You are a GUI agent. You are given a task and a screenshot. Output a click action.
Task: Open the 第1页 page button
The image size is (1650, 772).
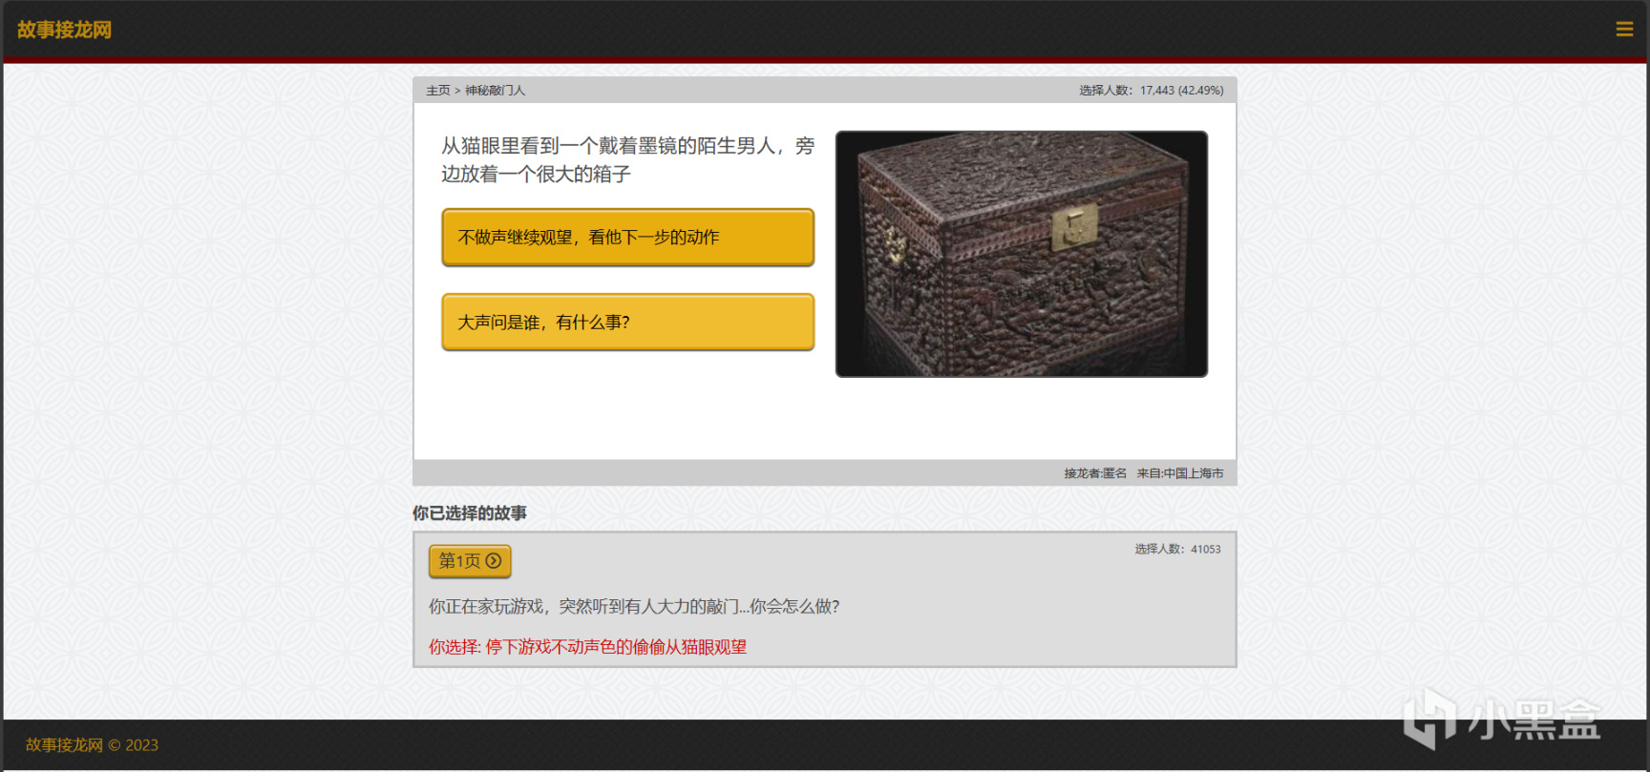pyautogui.click(x=470, y=561)
